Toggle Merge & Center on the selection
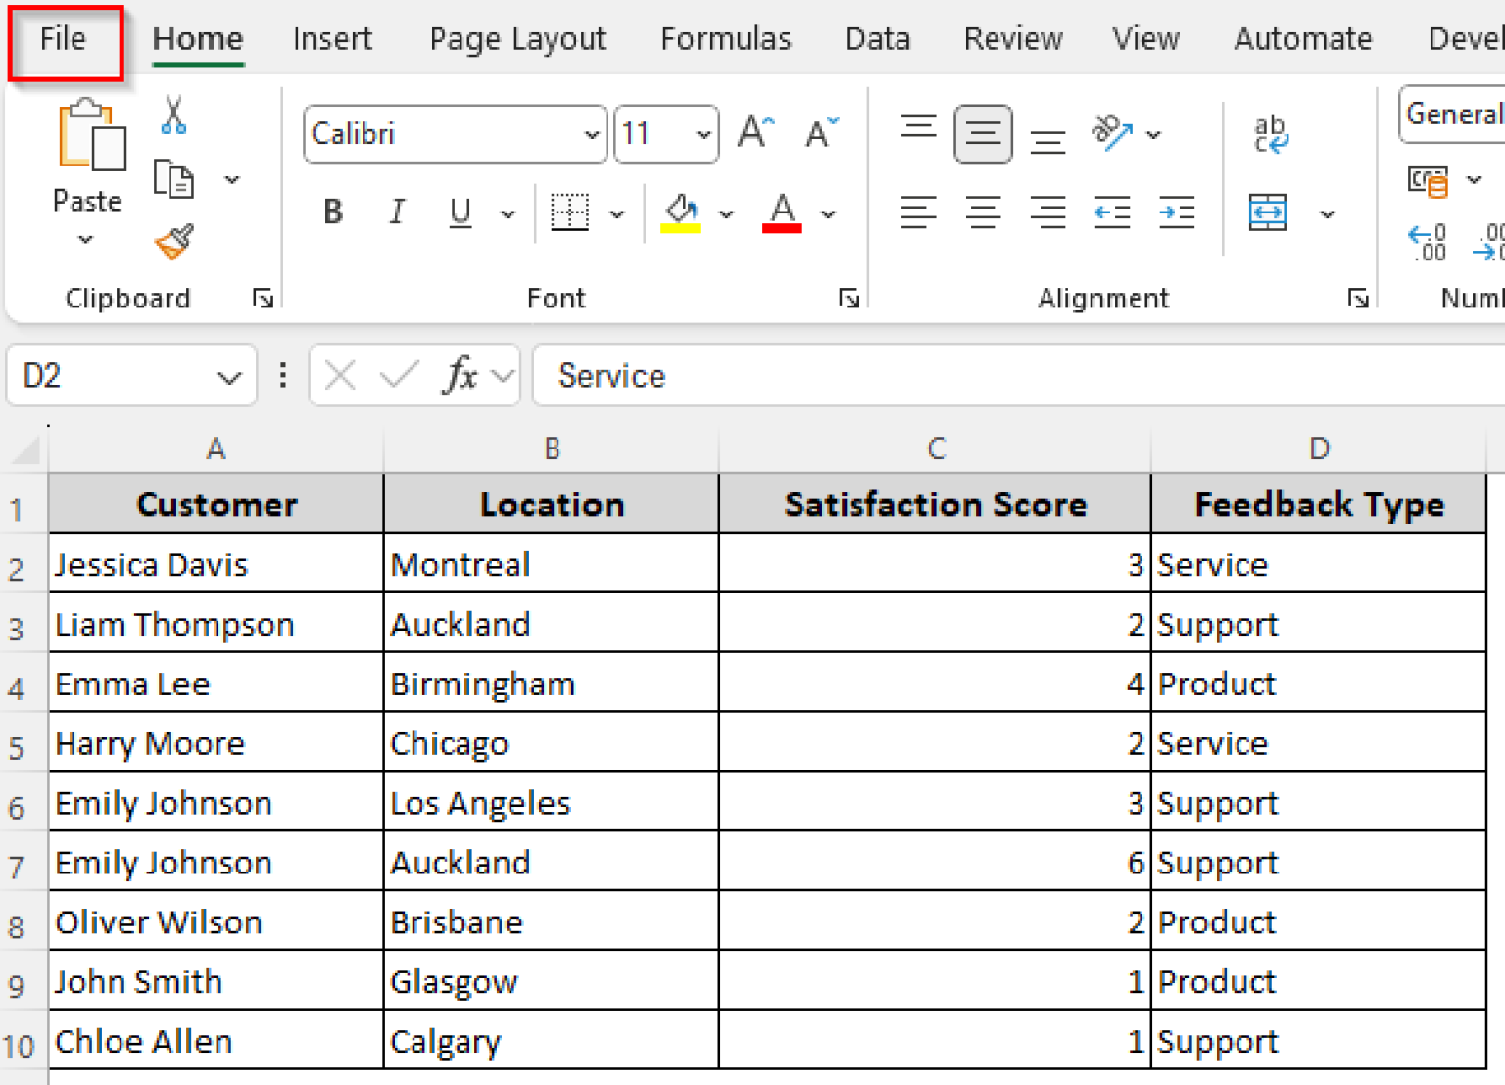Image resolution: width=1505 pixels, height=1085 pixels. point(1267,212)
